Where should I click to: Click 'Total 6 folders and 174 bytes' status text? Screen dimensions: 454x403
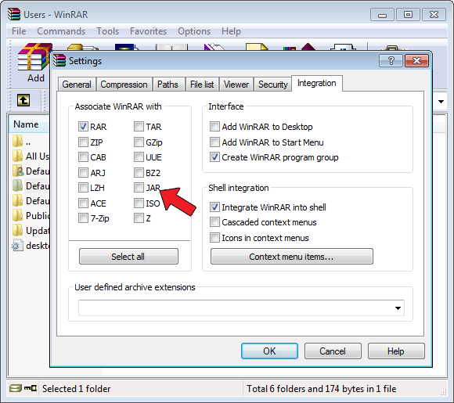click(x=322, y=389)
